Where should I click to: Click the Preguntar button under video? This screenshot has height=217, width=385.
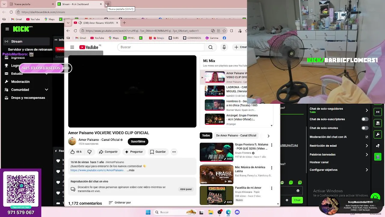click(x=134, y=152)
